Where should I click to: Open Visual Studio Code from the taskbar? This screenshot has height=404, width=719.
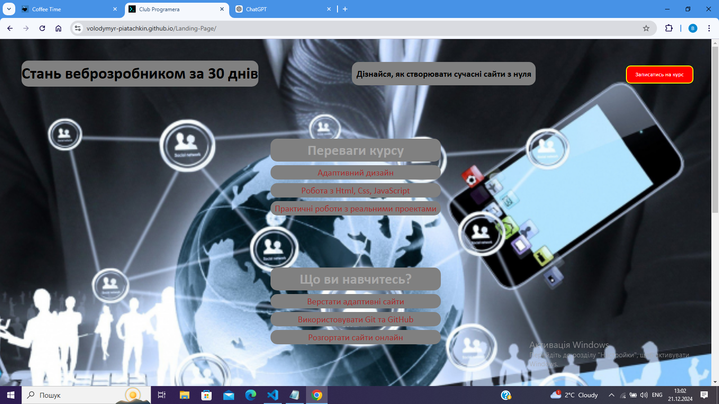point(272,395)
